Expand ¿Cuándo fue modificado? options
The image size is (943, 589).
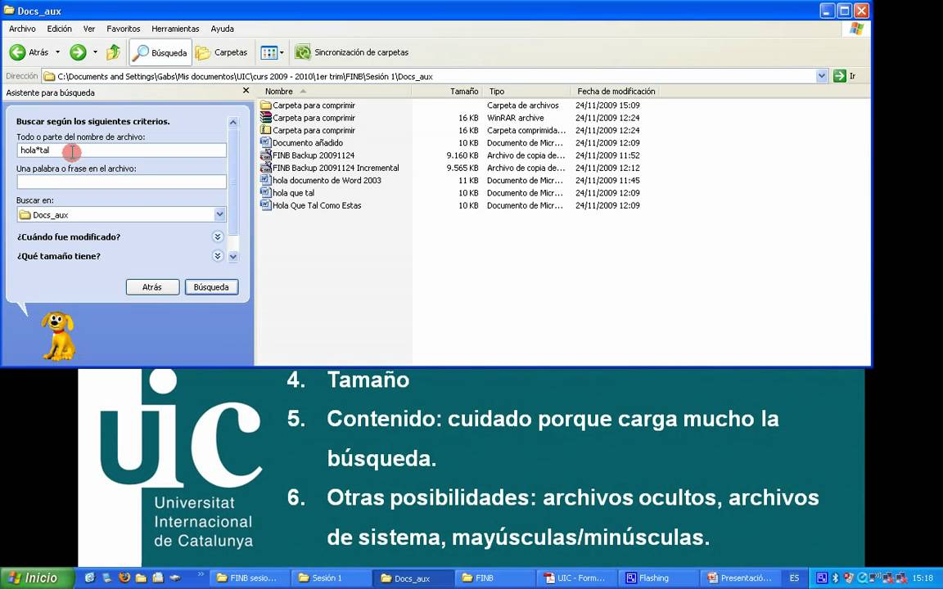pos(218,236)
